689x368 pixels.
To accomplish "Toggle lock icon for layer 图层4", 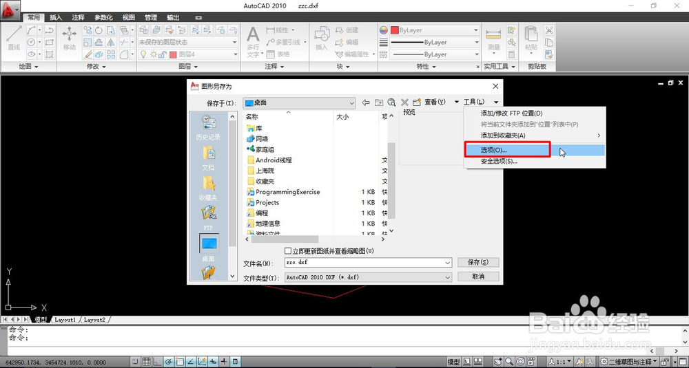I will (162, 54).
